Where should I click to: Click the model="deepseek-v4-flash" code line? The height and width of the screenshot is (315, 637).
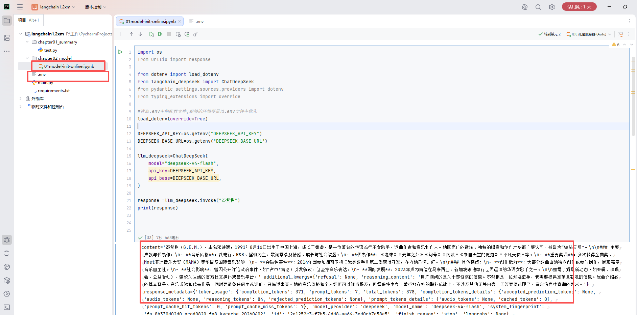point(183,163)
